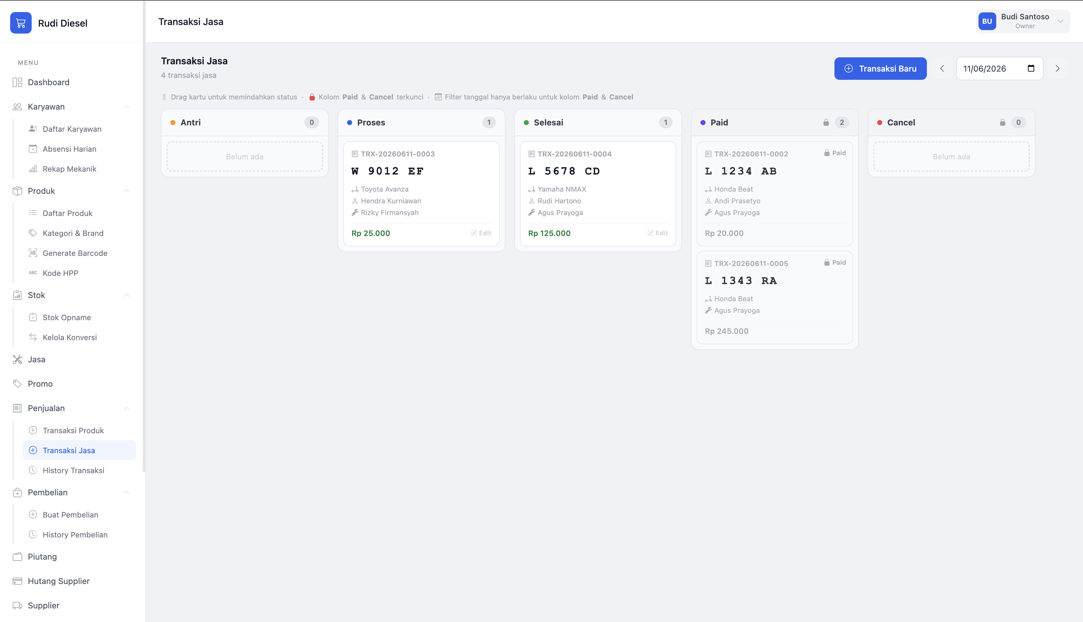Image resolution: width=1083 pixels, height=622 pixels.
Task: Collapse the Pembelian menu section chevron
Action: click(126, 492)
